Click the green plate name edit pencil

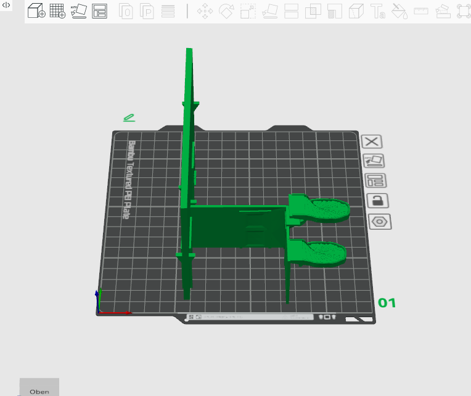pyautogui.click(x=129, y=117)
